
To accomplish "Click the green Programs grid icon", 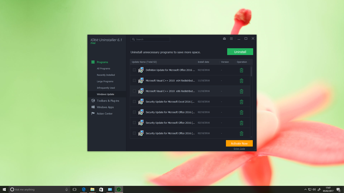I will click(x=93, y=62).
